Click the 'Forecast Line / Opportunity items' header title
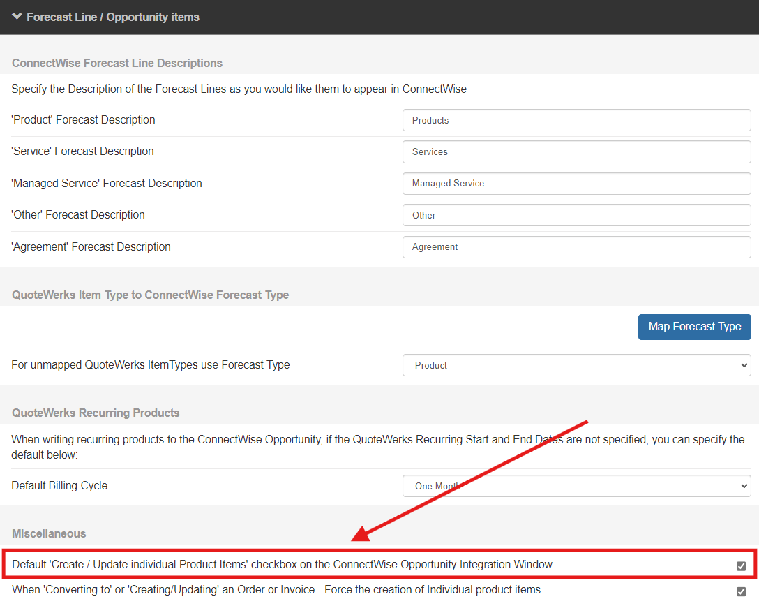Image resolution: width=759 pixels, height=599 pixels. point(113,17)
